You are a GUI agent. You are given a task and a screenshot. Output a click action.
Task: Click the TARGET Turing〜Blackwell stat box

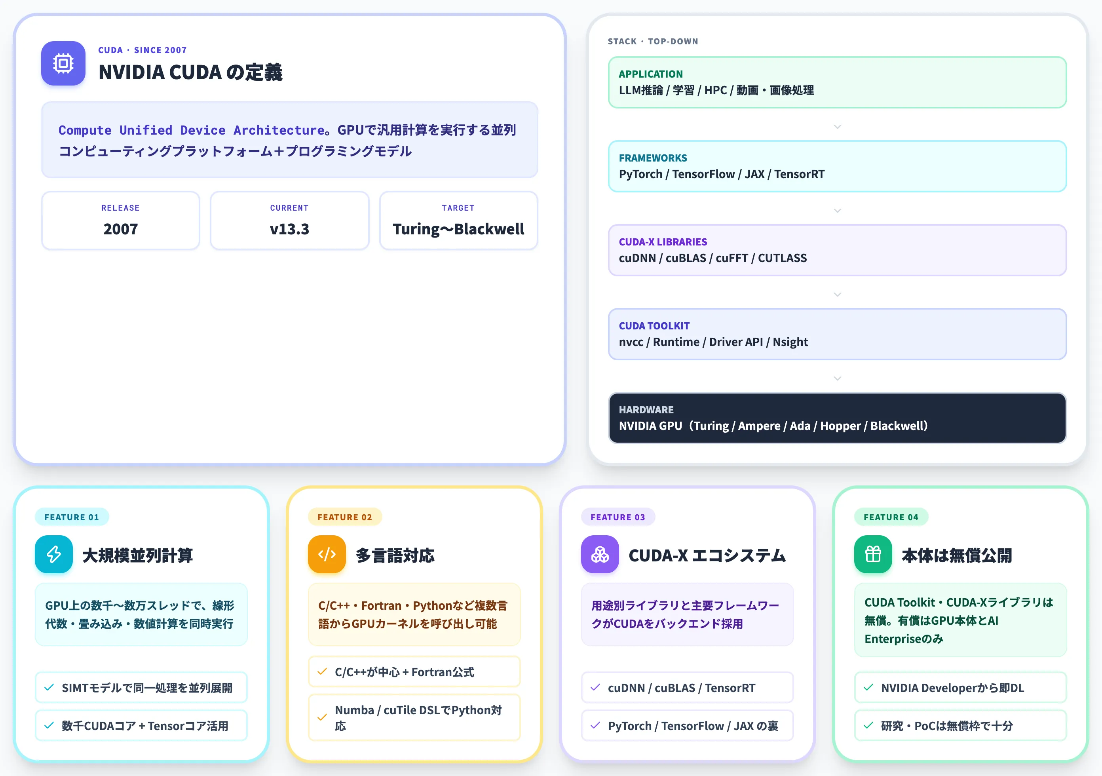click(x=458, y=221)
